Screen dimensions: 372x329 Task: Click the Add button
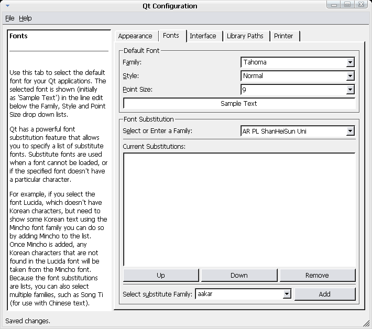[325, 294]
